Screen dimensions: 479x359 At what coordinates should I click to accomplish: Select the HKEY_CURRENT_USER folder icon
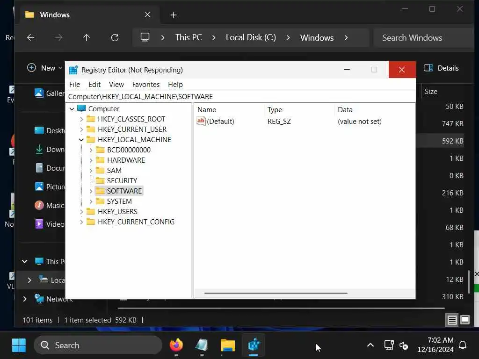pyautogui.click(x=91, y=129)
